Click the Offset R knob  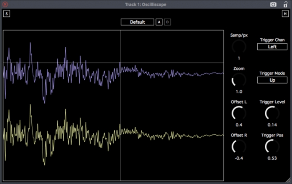239,146
